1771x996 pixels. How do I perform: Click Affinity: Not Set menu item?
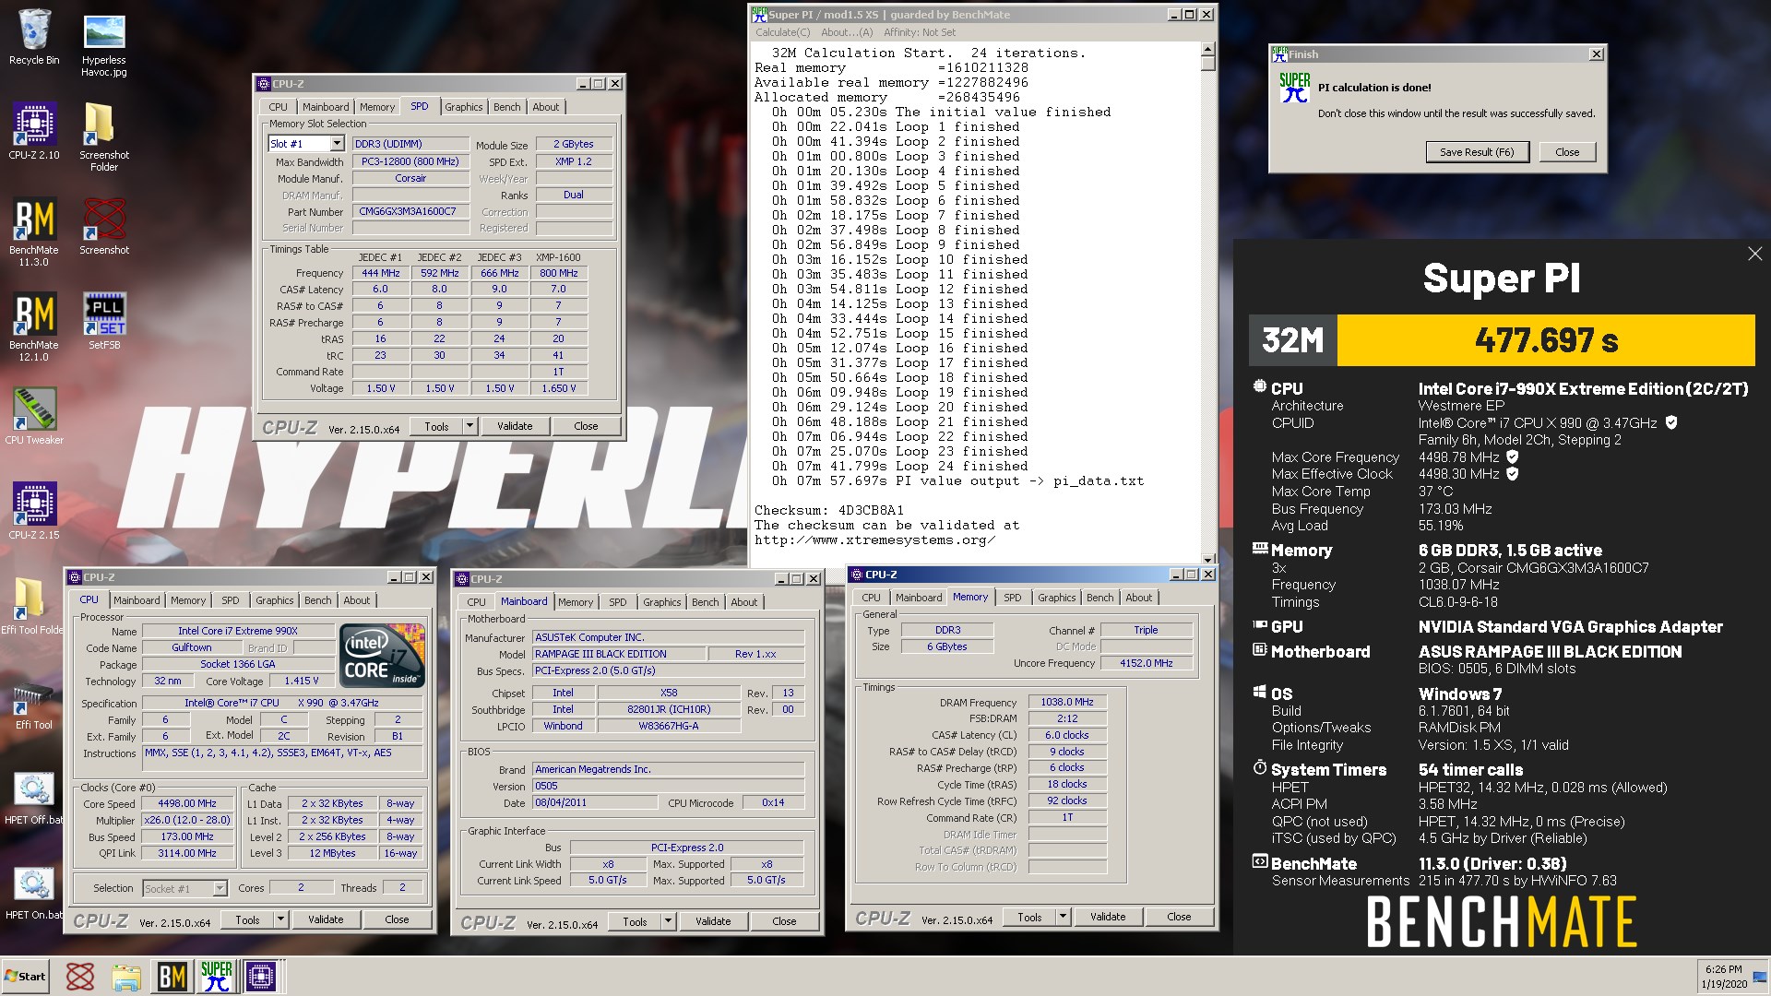pyautogui.click(x=920, y=32)
